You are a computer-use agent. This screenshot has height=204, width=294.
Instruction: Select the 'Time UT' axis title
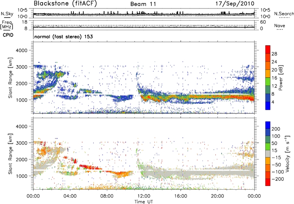[144, 202]
